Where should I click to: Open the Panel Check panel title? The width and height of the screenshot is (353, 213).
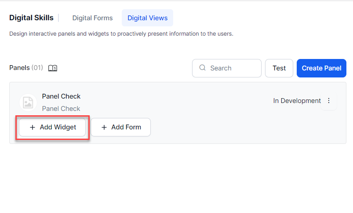pos(61,96)
